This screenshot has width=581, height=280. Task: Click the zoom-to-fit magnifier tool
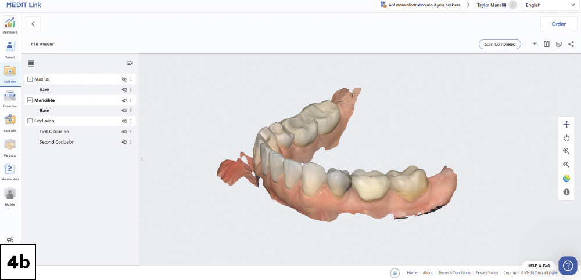point(566,165)
